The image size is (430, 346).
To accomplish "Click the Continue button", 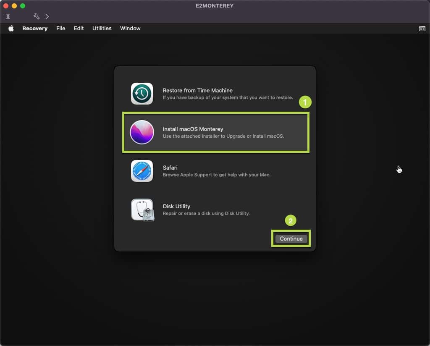I will [x=291, y=239].
